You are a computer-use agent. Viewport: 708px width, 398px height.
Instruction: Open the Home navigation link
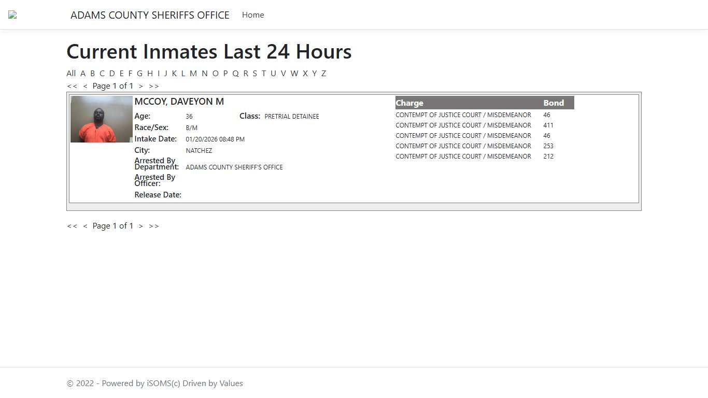click(252, 15)
